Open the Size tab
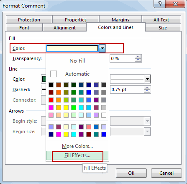Screen dimensions: 187x184 [163, 28]
